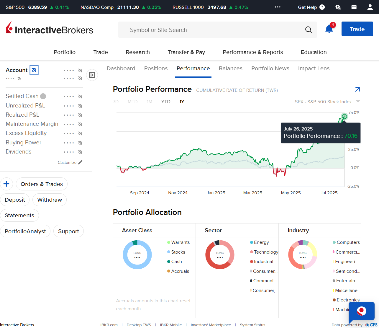
Task: Switch to the Dashboard tab
Action: pyautogui.click(x=121, y=68)
